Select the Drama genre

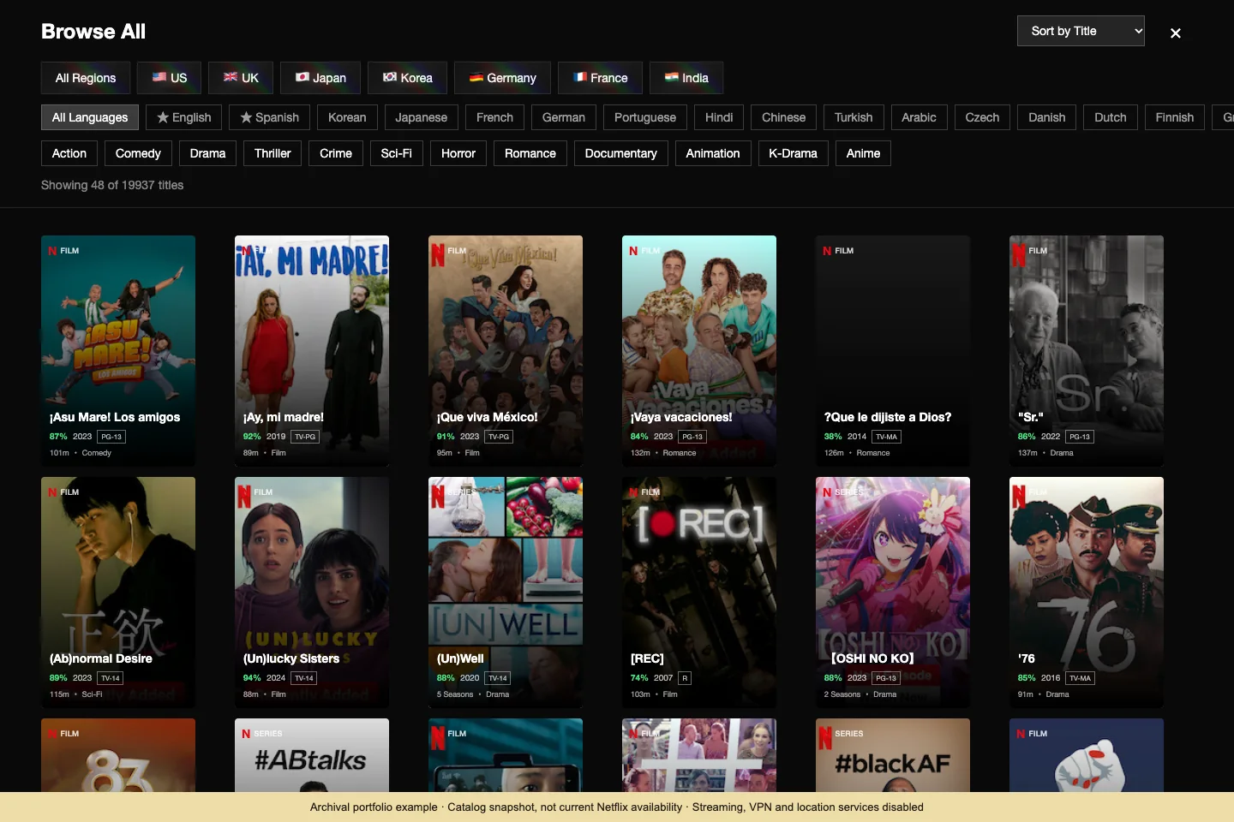click(207, 153)
